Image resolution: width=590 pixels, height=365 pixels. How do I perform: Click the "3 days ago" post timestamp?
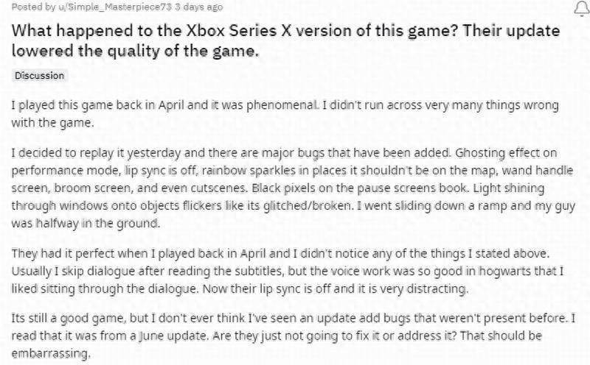click(198, 7)
